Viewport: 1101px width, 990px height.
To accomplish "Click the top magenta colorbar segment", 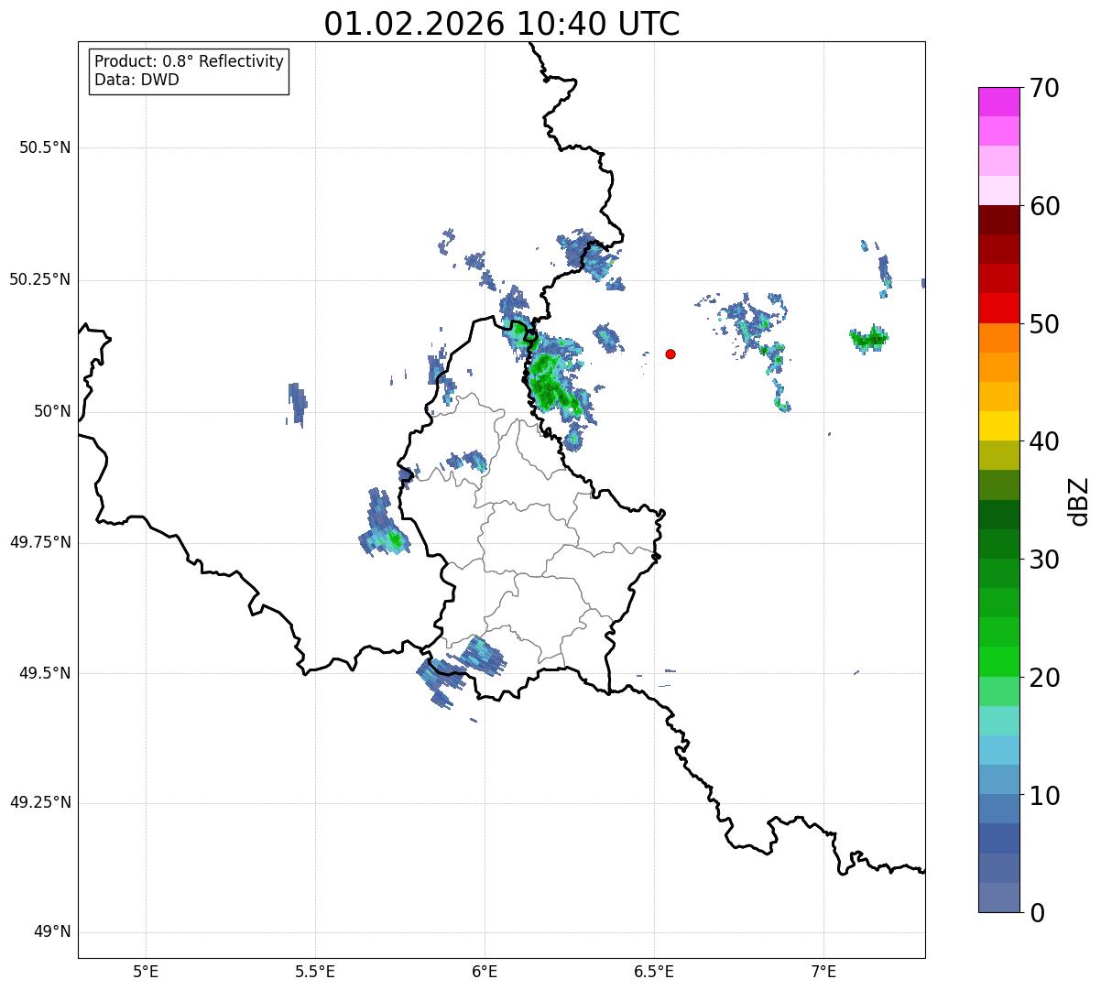I will [999, 102].
